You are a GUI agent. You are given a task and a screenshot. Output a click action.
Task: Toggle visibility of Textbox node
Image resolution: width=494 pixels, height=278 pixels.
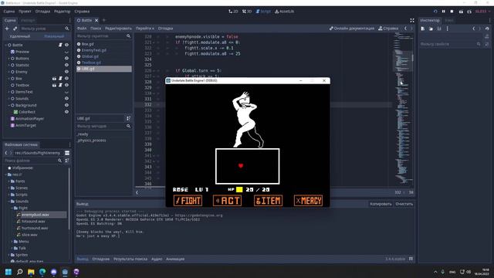click(66, 85)
